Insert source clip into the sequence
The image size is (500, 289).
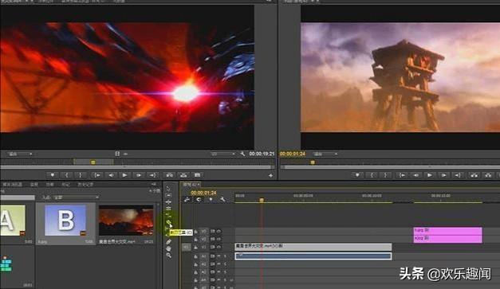point(169,175)
